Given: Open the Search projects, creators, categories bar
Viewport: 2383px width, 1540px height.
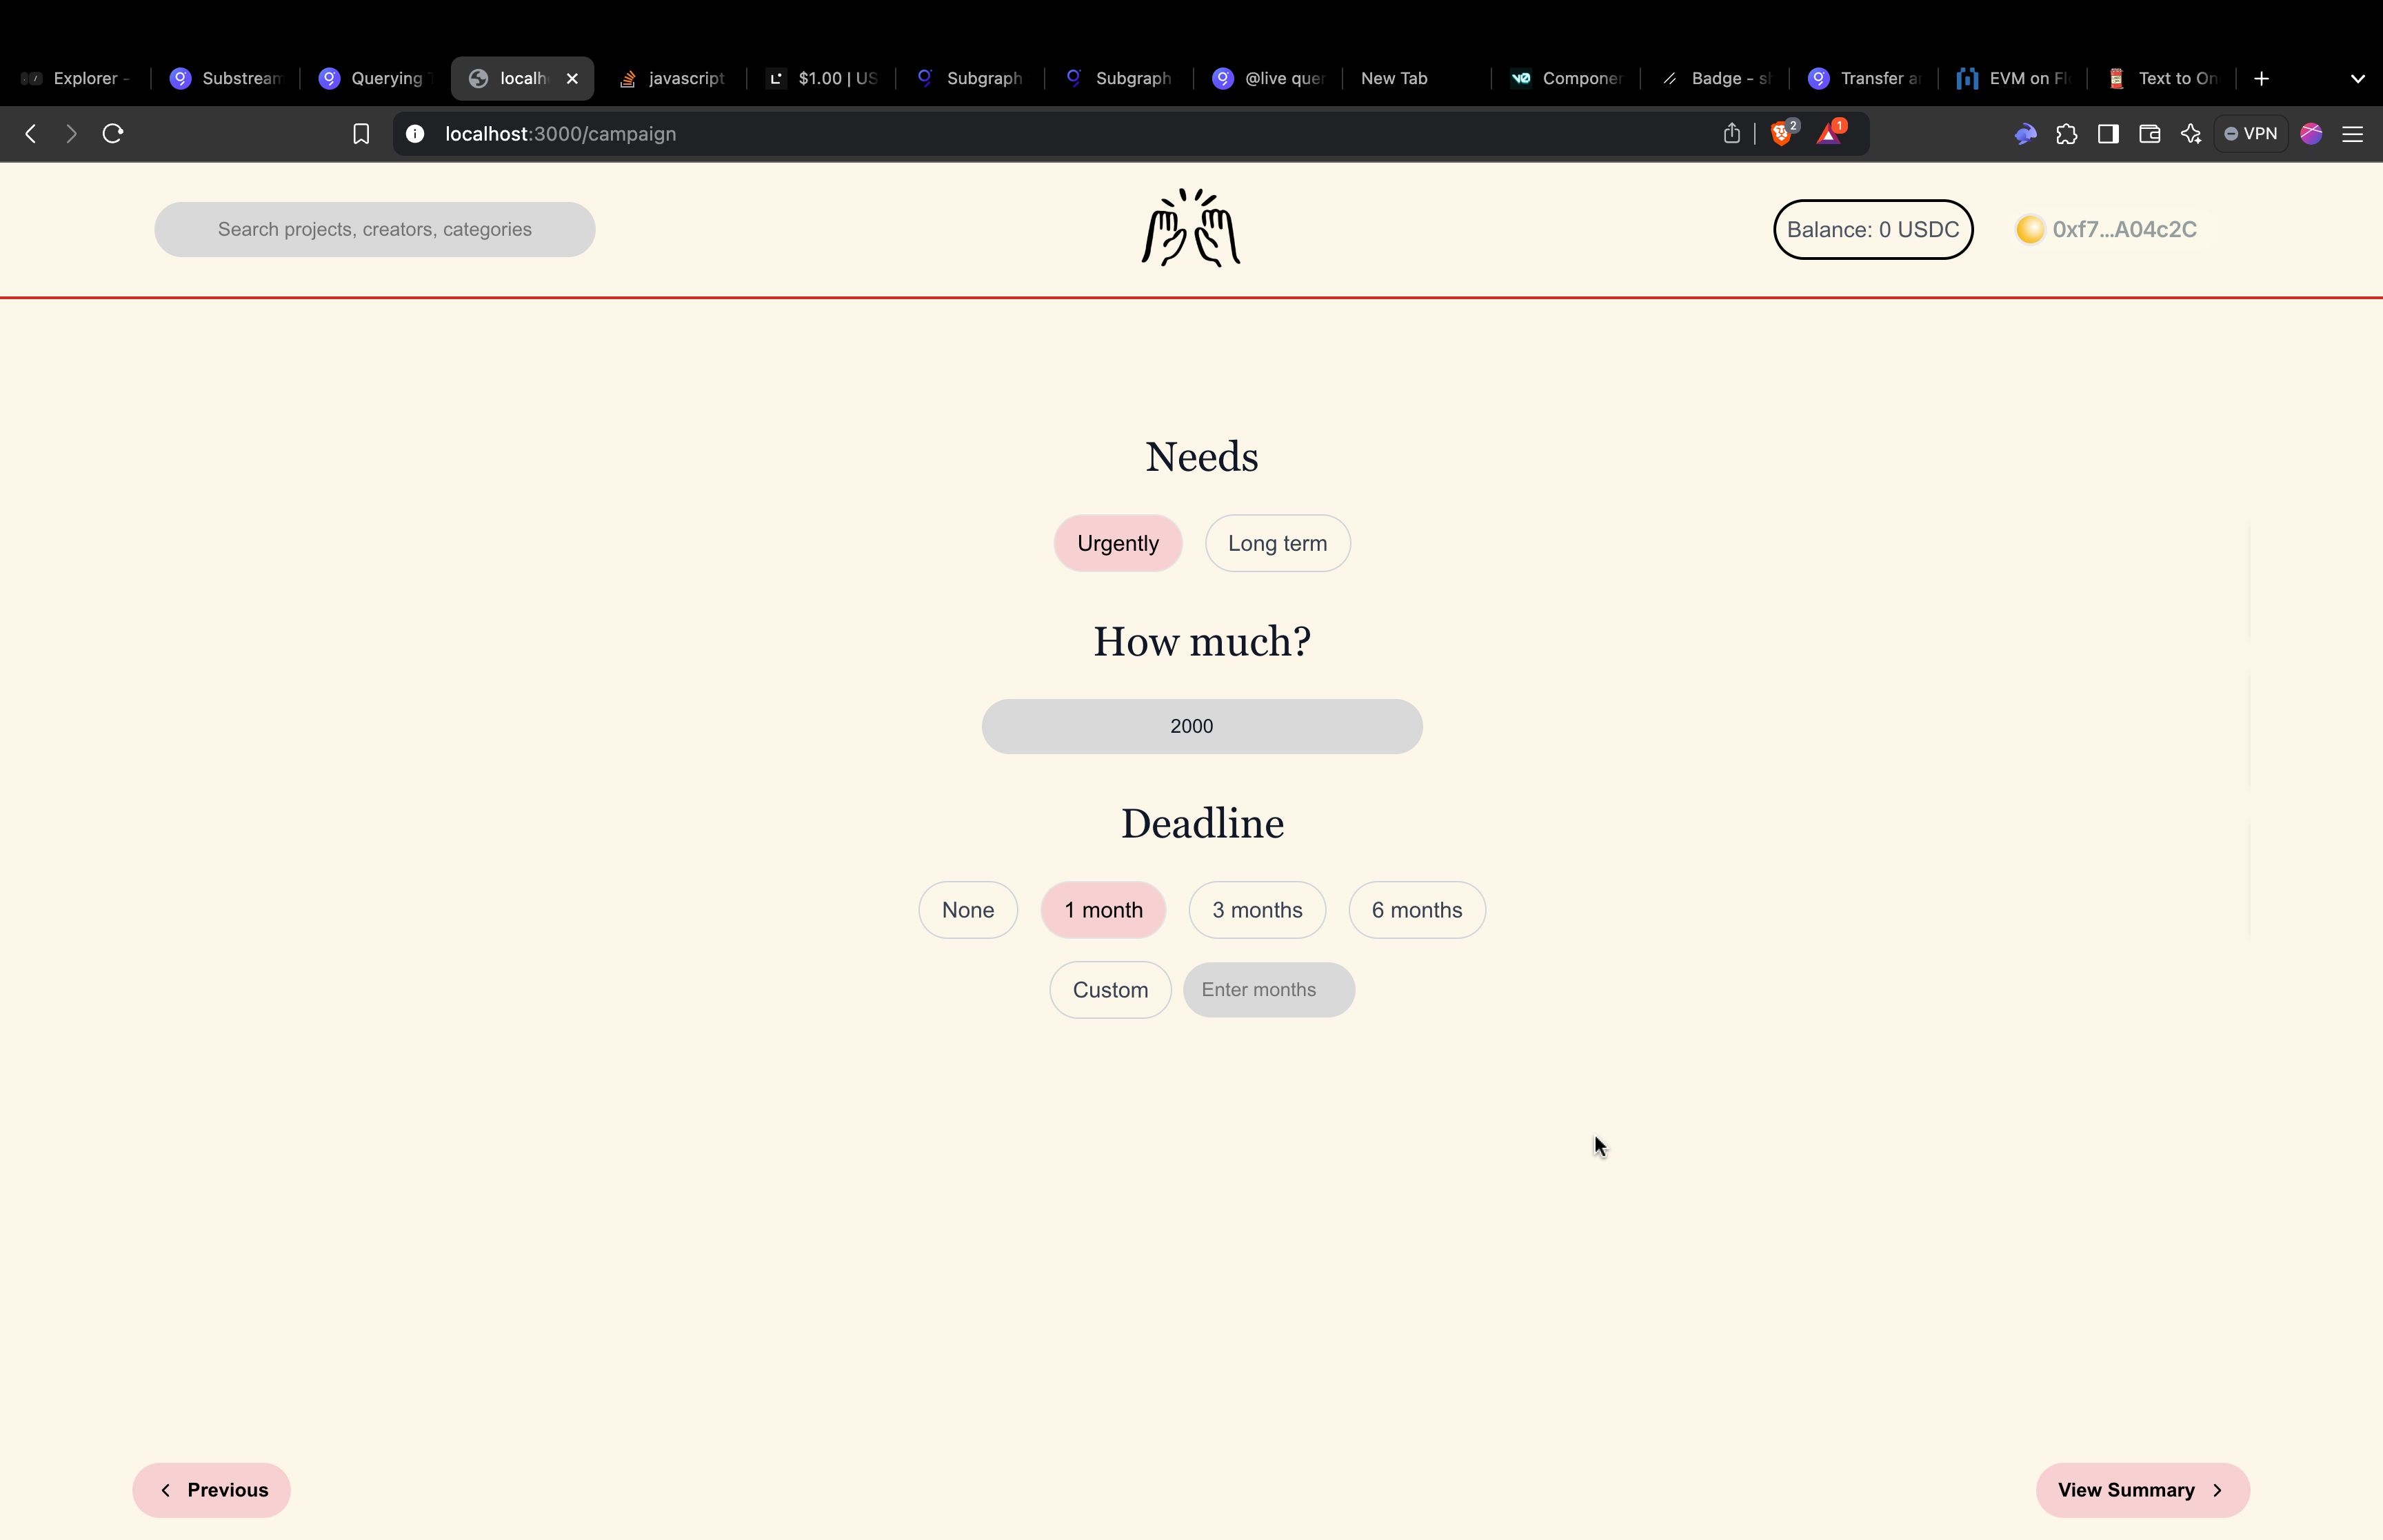Looking at the screenshot, I should [374, 227].
